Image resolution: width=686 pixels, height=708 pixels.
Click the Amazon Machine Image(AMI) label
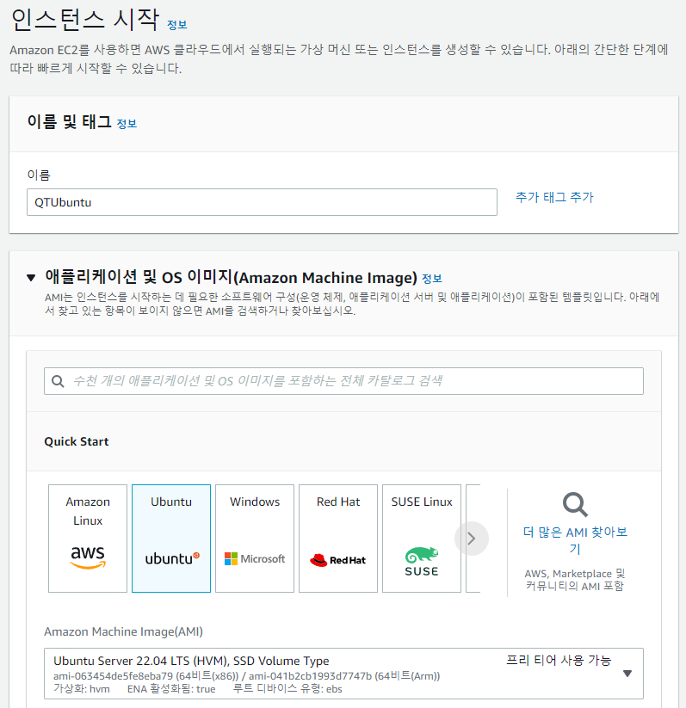(123, 631)
